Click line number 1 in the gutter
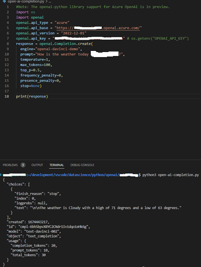This screenshot has height=267, width=201. pos(8,7)
